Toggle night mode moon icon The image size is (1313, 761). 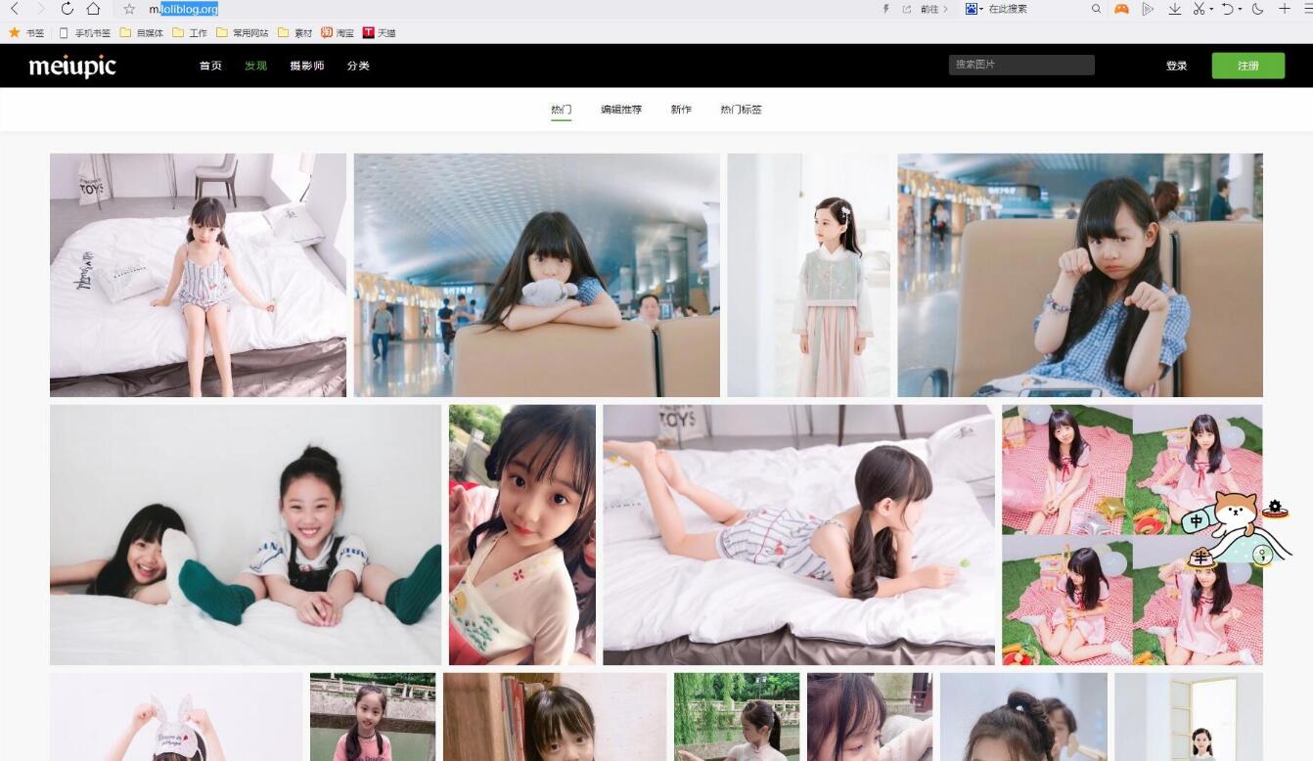point(1257,9)
